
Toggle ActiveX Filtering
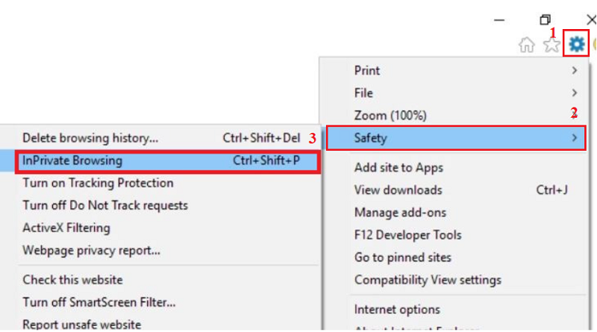pos(66,228)
